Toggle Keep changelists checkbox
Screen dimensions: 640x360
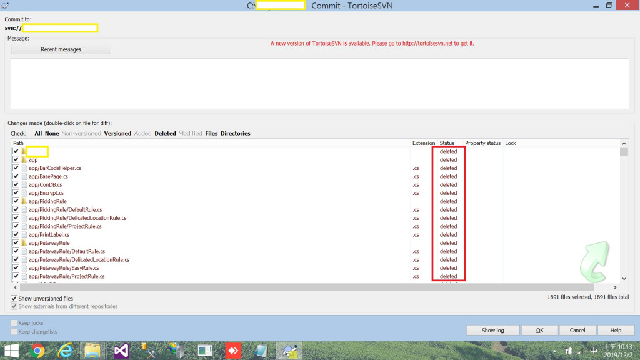click(x=14, y=331)
